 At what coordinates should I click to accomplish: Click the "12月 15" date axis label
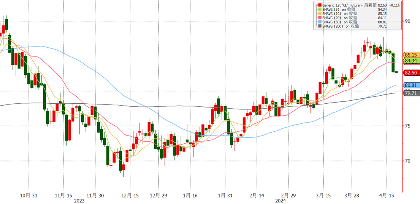tap(130, 196)
